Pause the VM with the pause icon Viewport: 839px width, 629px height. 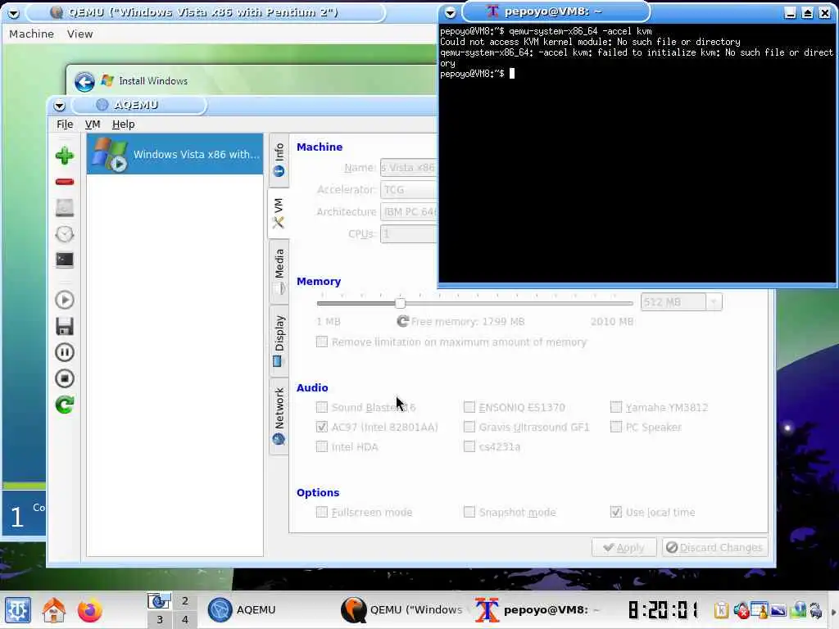pos(65,352)
